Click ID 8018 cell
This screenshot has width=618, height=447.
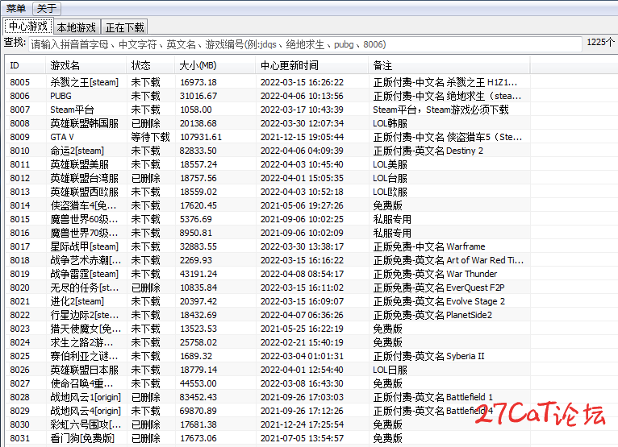click(x=19, y=260)
